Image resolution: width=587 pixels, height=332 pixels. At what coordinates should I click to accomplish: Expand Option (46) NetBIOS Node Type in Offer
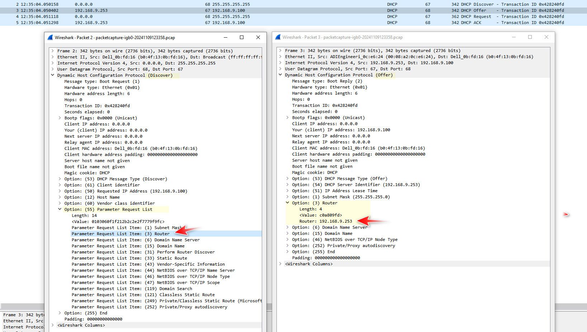[x=288, y=239]
